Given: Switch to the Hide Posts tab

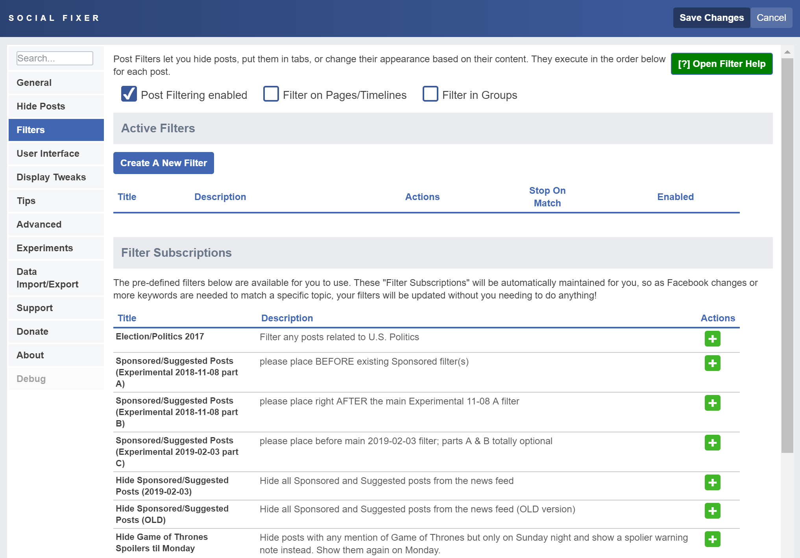Looking at the screenshot, I should [56, 106].
